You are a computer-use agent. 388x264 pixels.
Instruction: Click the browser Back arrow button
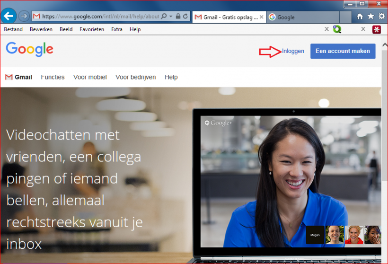click(x=8, y=16)
